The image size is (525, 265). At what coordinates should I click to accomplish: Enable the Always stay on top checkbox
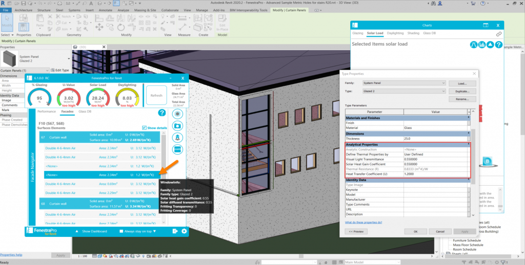[x=121, y=231]
